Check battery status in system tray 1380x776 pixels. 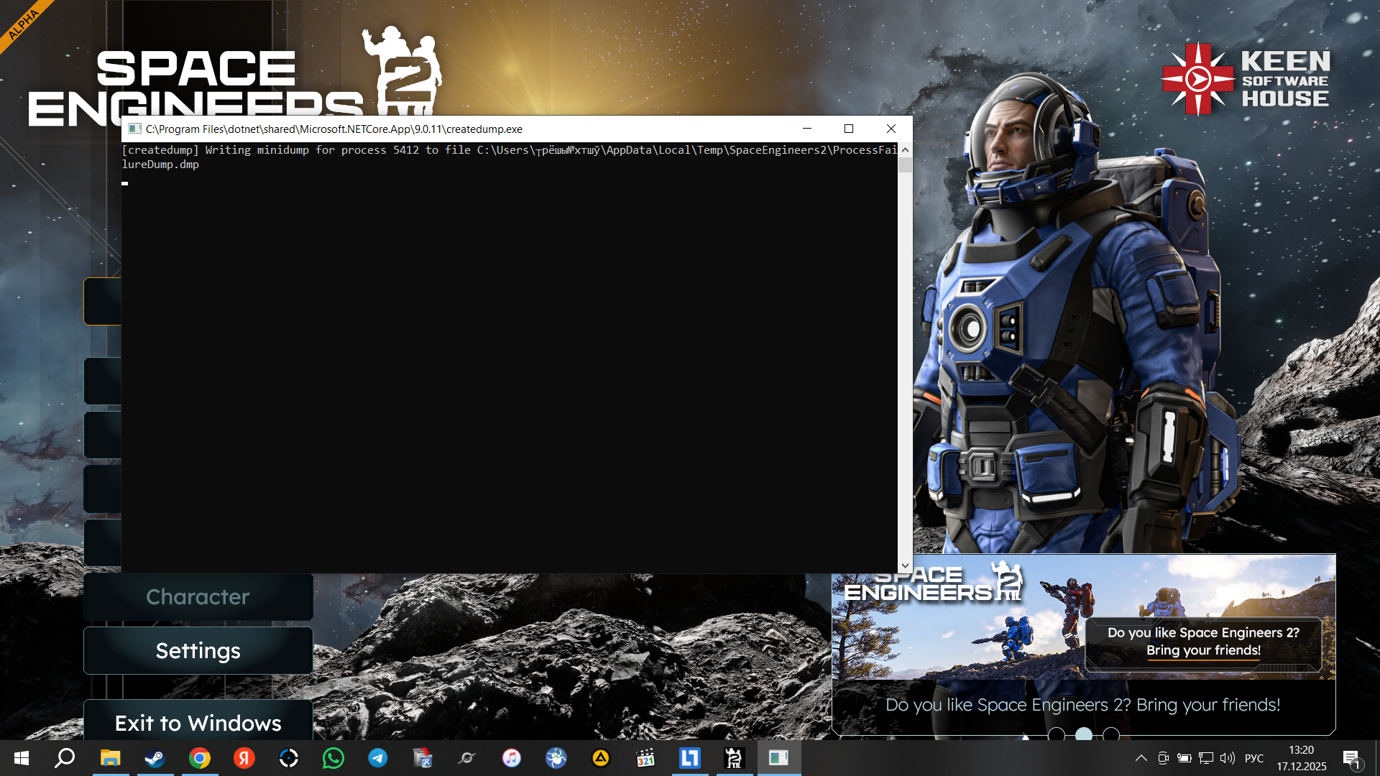tap(1184, 758)
